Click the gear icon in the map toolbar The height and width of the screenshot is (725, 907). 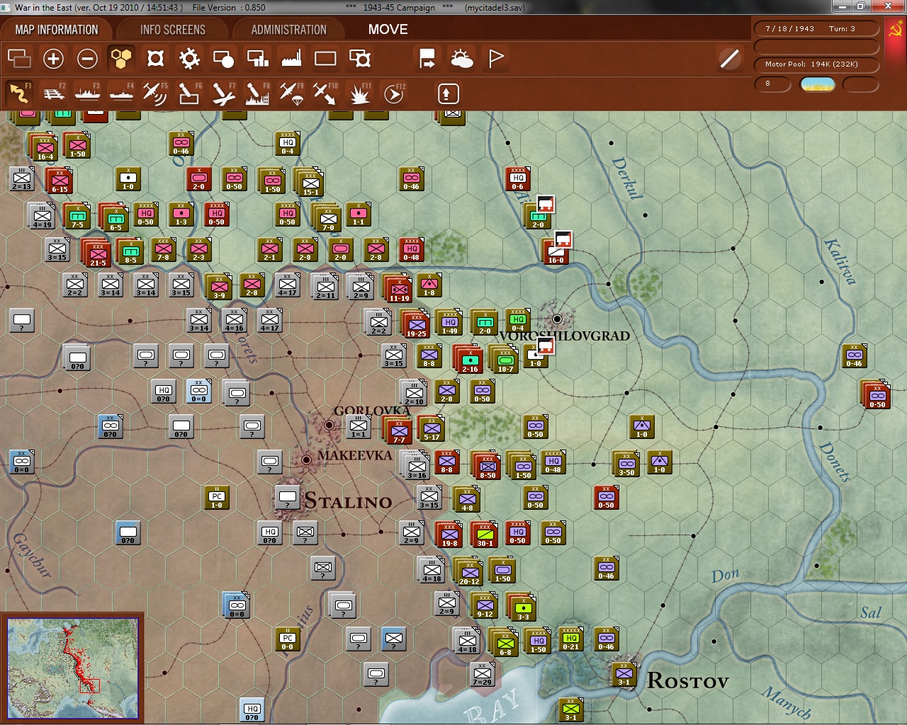(x=189, y=59)
